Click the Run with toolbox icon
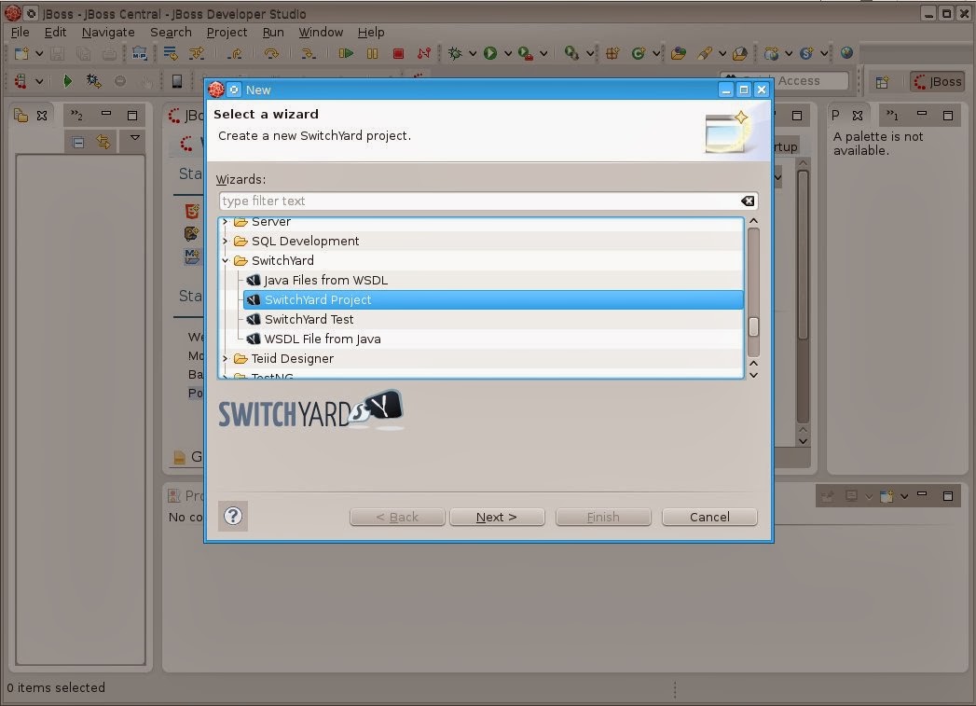The height and width of the screenshot is (706, 976). pos(526,54)
